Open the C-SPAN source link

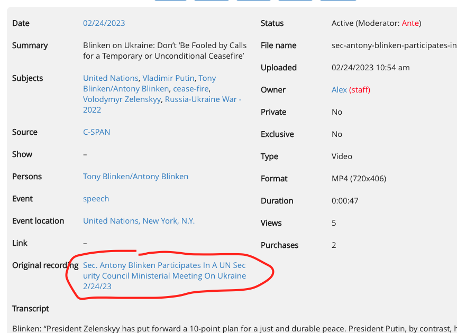(96, 132)
